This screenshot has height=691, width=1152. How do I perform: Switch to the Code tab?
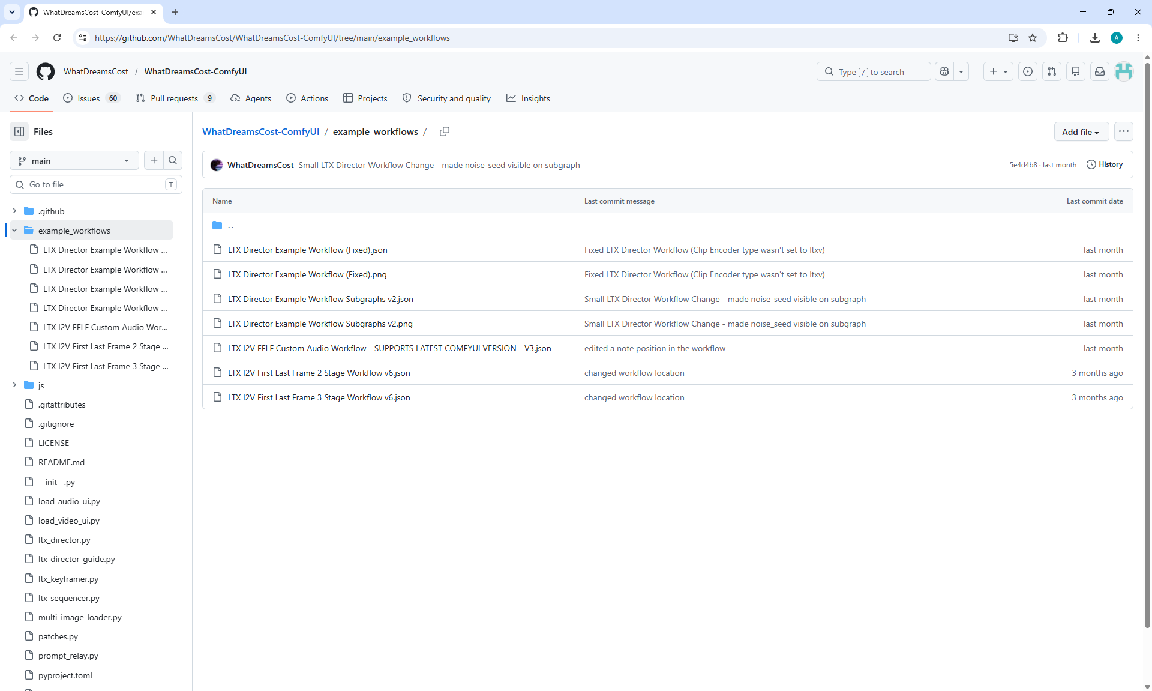coord(32,98)
